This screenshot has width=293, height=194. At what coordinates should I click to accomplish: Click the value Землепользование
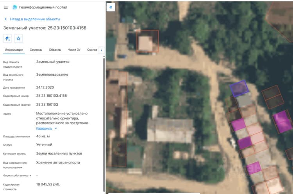[52, 75]
